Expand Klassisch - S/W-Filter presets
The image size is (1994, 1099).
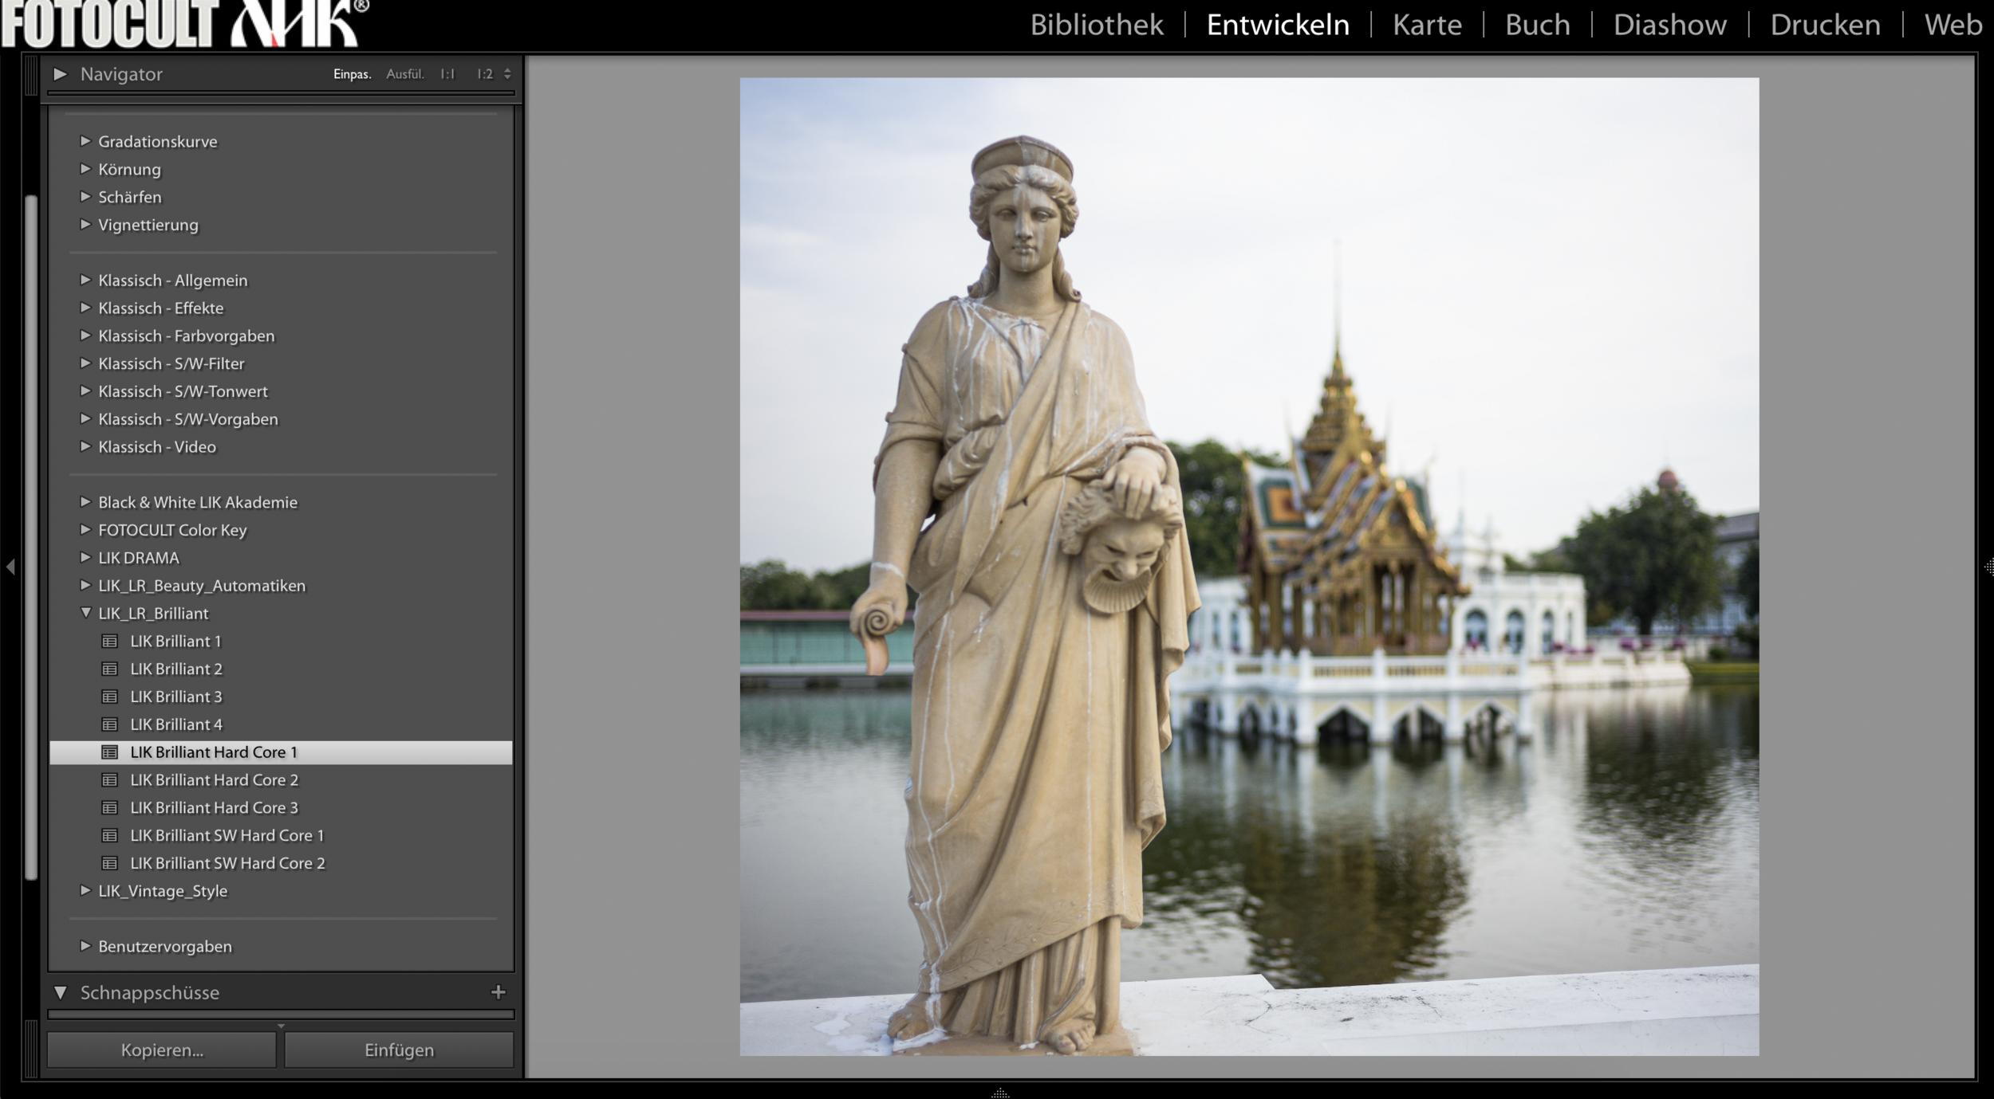(85, 363)
